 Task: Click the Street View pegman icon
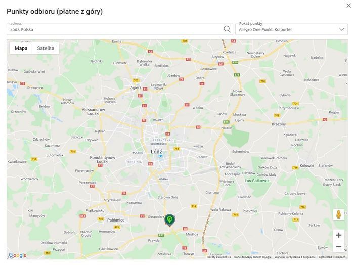[339, 214]
